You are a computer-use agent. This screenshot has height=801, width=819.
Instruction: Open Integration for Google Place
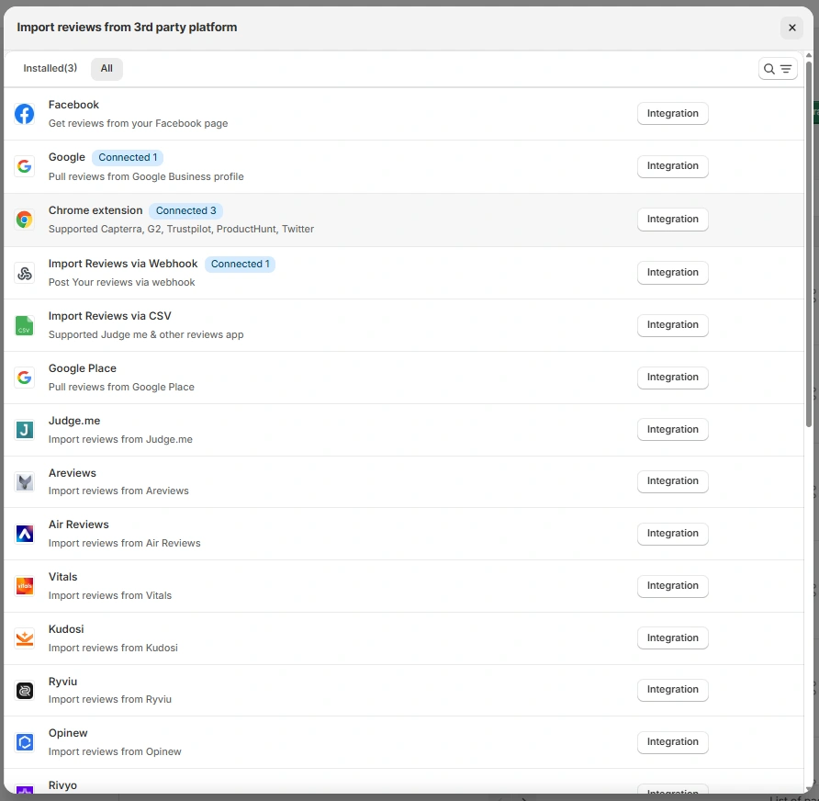pyautogui.click(x=672, y=377)
